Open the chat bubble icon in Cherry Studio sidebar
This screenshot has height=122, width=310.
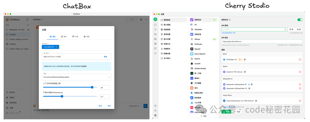point(155,25)
